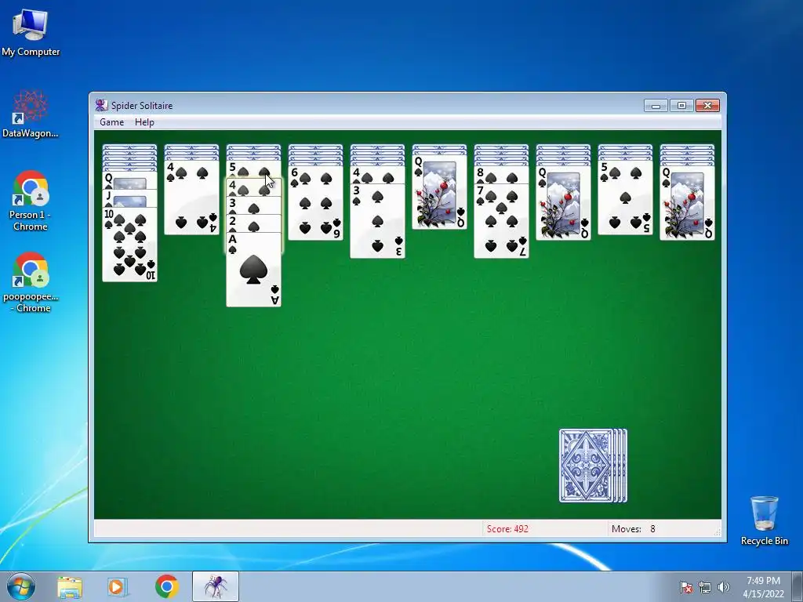Select the 2 of spades in third column
This screenshot has width=803, height=602.
pos(253,223)
